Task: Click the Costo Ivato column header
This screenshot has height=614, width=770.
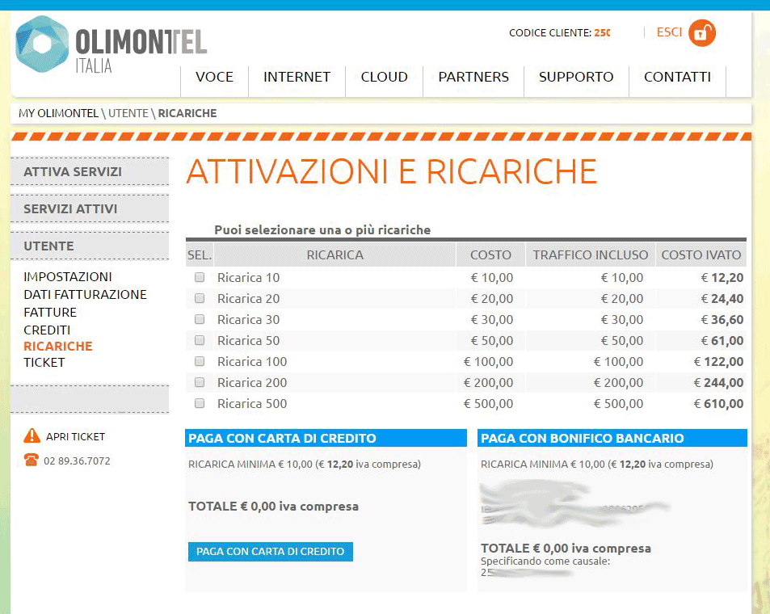Action: tap(701, 255)
